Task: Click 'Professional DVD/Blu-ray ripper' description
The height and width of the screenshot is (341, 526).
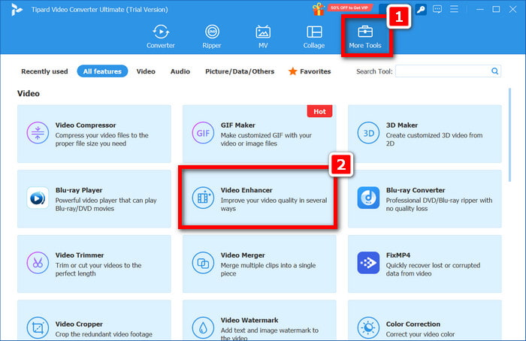Action: [439, 204]
